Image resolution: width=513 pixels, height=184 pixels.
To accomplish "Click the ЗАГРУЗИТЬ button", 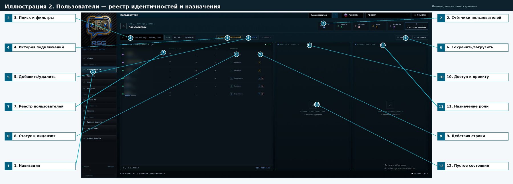I will (x=420, y=37).
